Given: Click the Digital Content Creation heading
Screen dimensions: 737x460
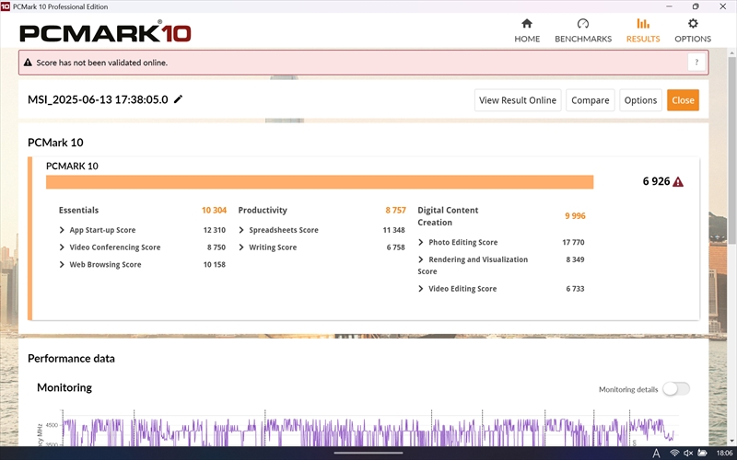Looking at the screenshot, I should coord(448,216).
